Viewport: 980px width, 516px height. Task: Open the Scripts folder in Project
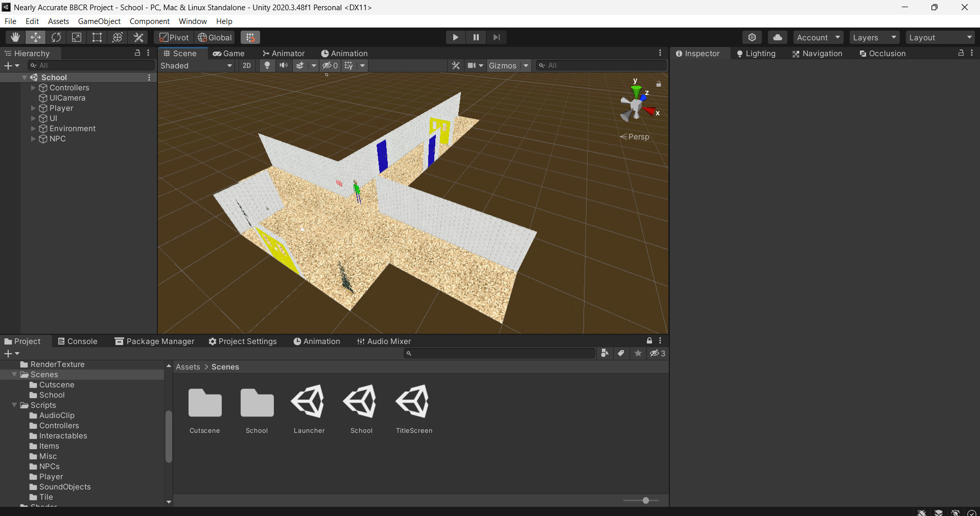pos(43,405)
